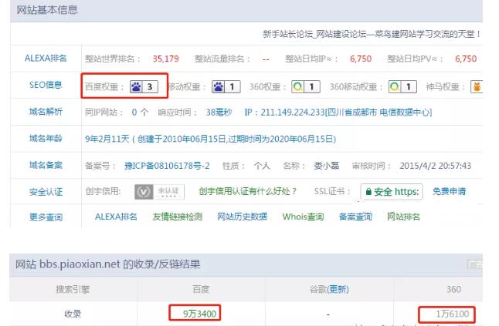Click the 360 indexed count 1万6100
This screenshot has width=499, height=326.
coord(447,314)
